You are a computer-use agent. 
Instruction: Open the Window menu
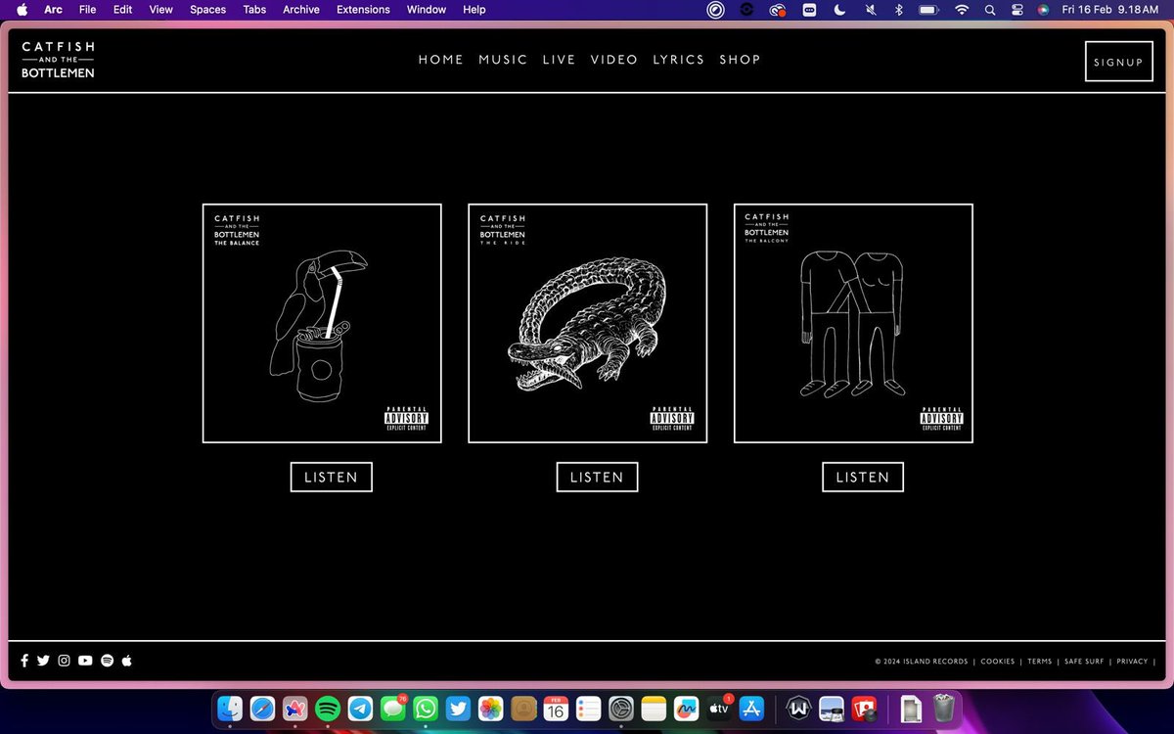[427, 10]
